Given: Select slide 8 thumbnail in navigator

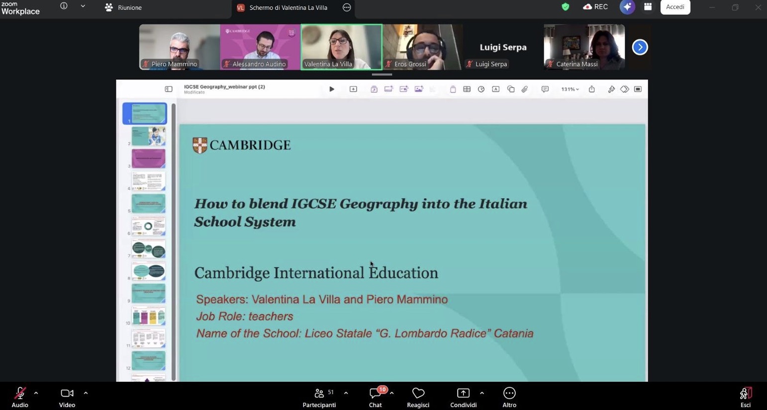Looking at the screenshot, I should (148, 271).
